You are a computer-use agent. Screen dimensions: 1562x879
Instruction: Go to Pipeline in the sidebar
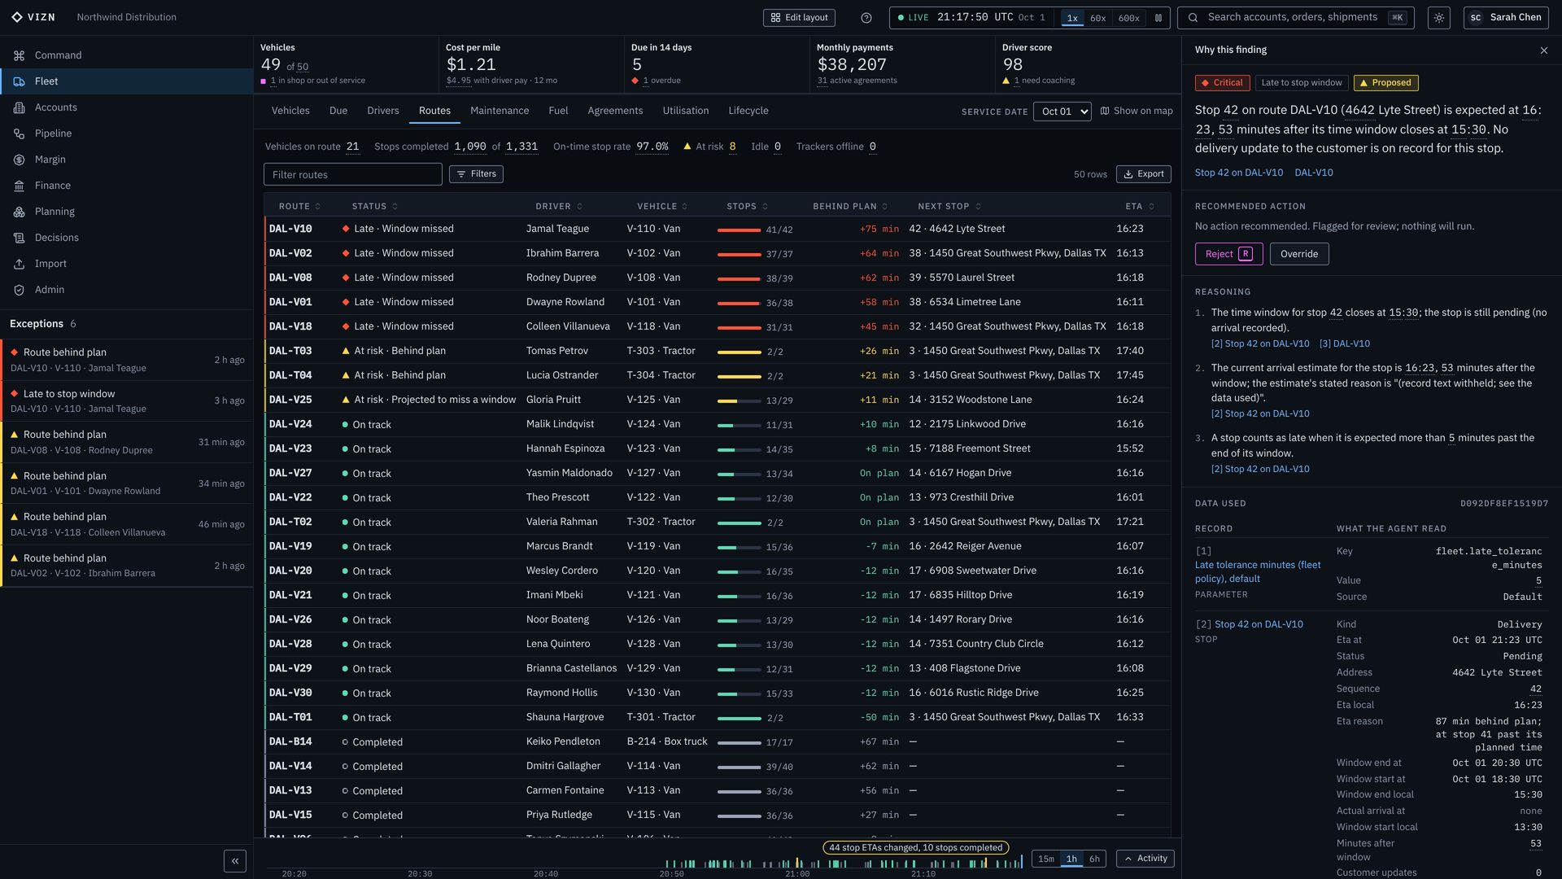[126, 133]
